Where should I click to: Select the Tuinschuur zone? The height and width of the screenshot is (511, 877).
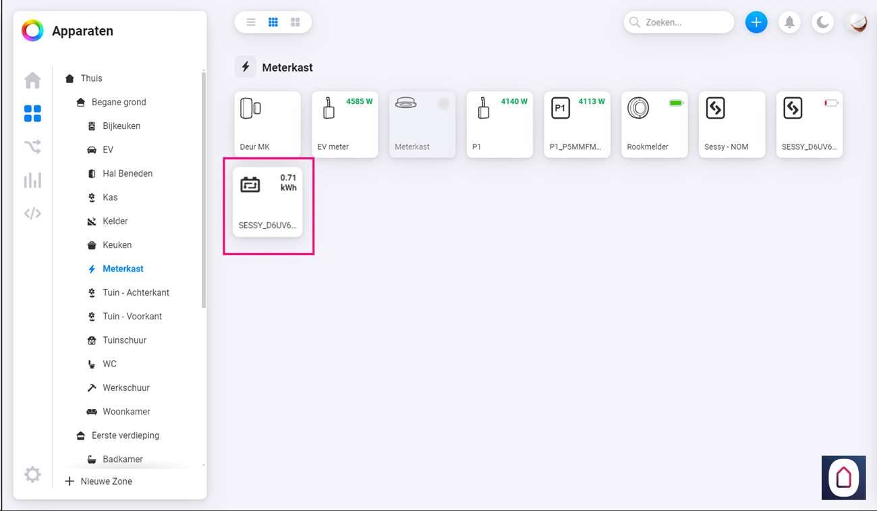(124, 340)
